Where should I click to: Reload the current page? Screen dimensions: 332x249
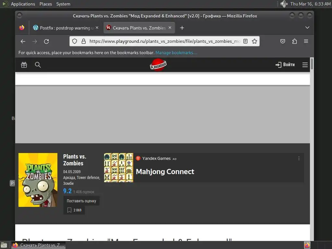(x=46, y=41)
